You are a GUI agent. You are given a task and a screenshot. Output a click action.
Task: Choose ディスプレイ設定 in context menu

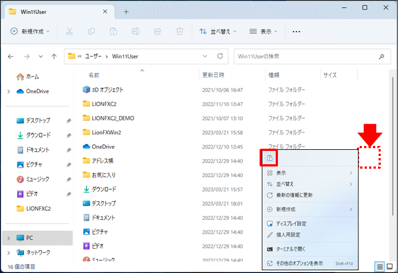coord(310,224)
